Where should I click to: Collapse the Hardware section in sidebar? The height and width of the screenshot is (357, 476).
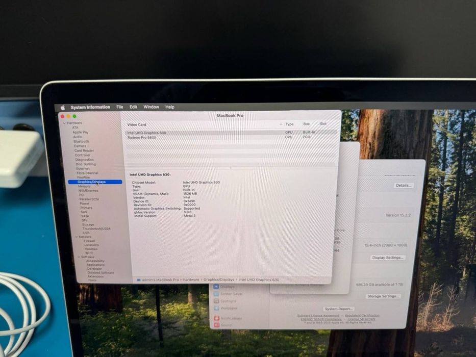coord(64,123)
